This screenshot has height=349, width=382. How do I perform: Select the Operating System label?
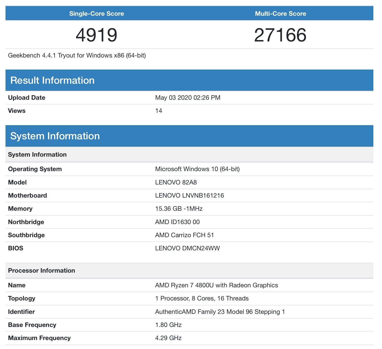coord(35,169)
